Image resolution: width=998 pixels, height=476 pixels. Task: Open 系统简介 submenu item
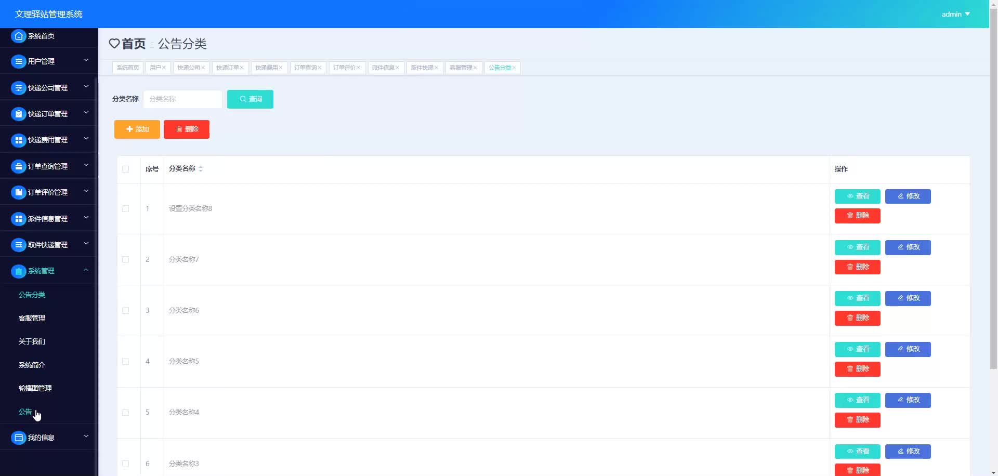[x=32, y=365]
